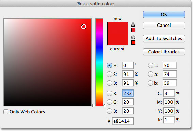Select the G green radio button

109,102
